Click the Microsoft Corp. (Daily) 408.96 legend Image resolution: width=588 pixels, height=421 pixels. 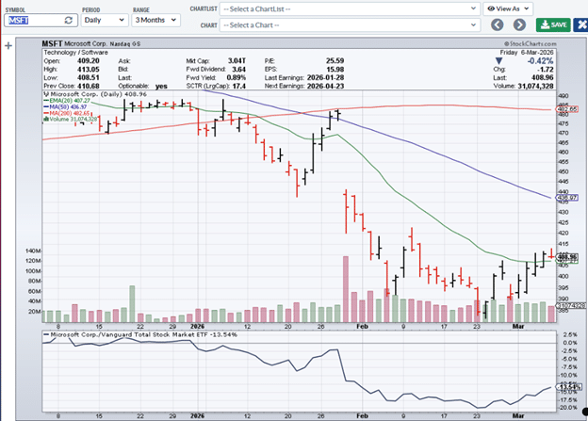95,94
